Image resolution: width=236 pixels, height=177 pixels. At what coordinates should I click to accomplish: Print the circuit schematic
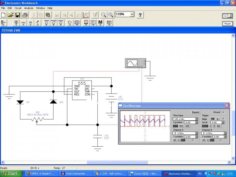[x=25, y=15]
